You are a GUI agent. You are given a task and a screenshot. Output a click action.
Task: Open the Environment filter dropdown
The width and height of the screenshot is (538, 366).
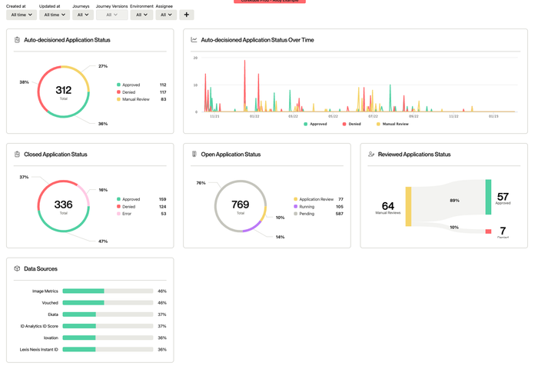[141, 15]
